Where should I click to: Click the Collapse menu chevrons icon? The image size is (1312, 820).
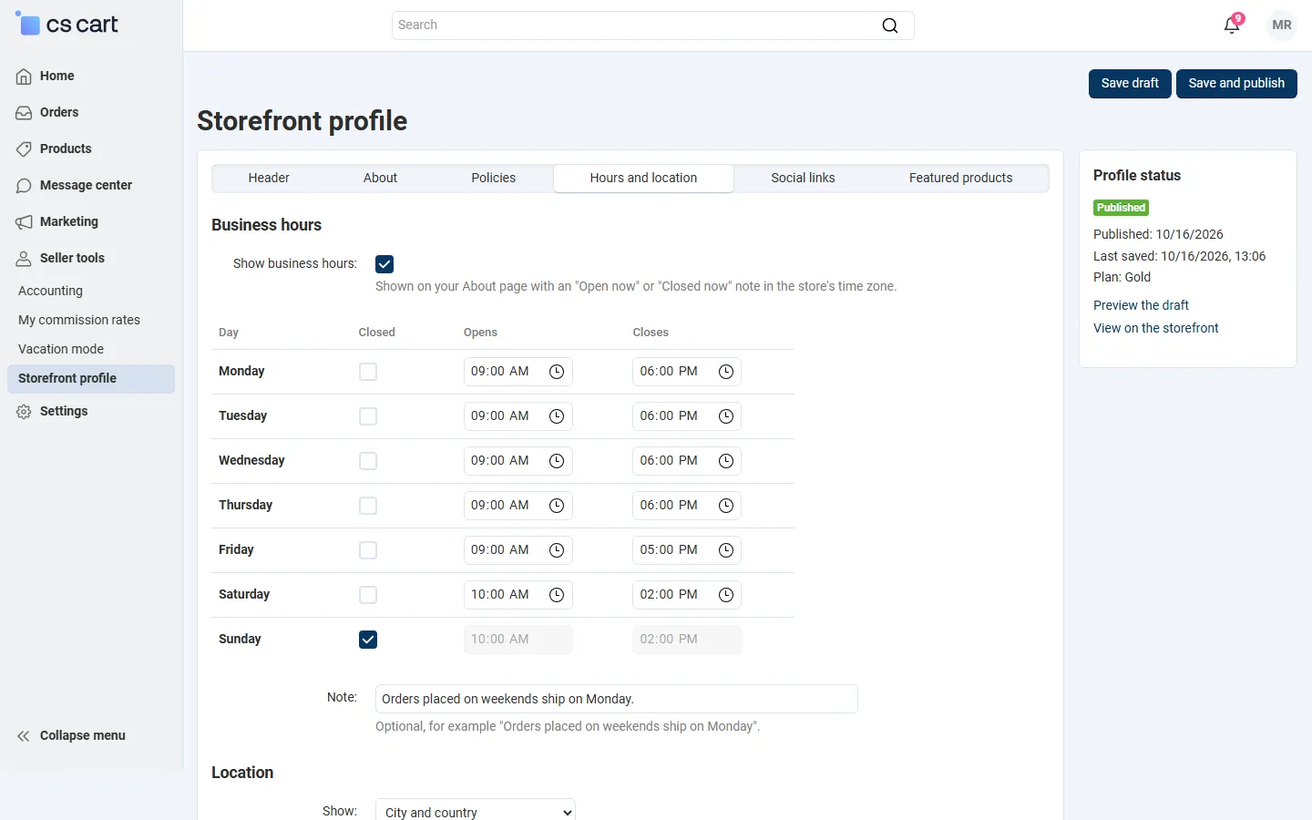tap(24, 736)
